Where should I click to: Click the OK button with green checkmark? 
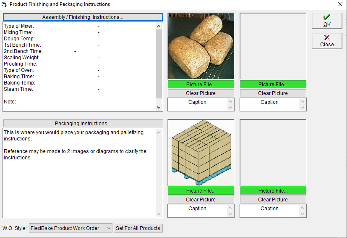point(327,21)
